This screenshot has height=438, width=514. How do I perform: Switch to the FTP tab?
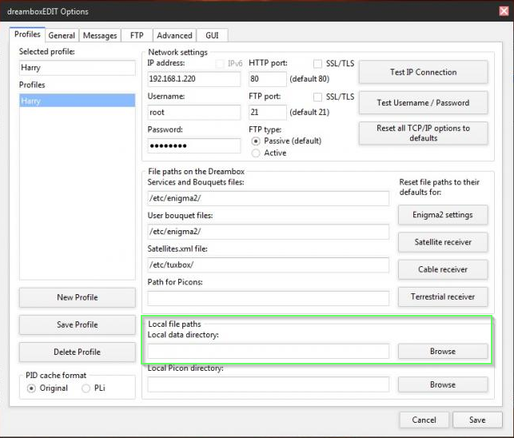click(x=137, y=35)
